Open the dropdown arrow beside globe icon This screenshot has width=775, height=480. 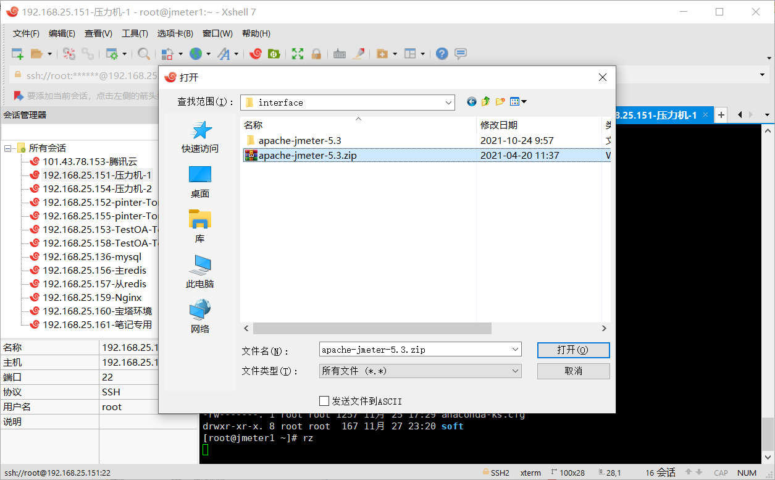pyautogui.click(x=208, y=54)
